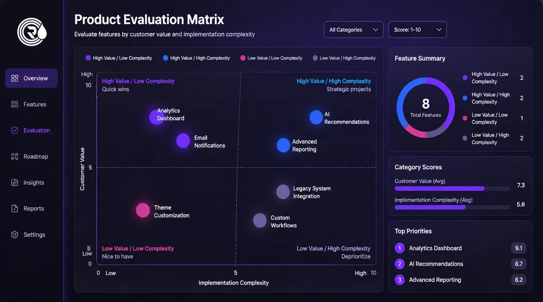Open Advanced Reporting in Top Priorities

[435, 280]
